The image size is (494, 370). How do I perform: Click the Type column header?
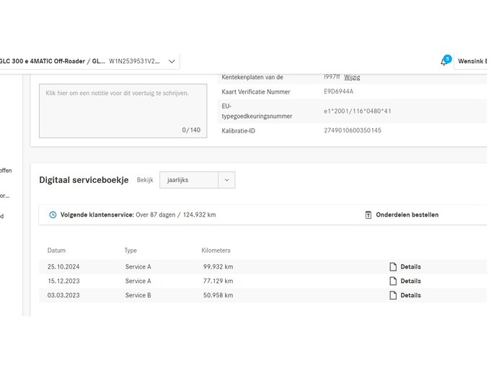pos(131,251)
